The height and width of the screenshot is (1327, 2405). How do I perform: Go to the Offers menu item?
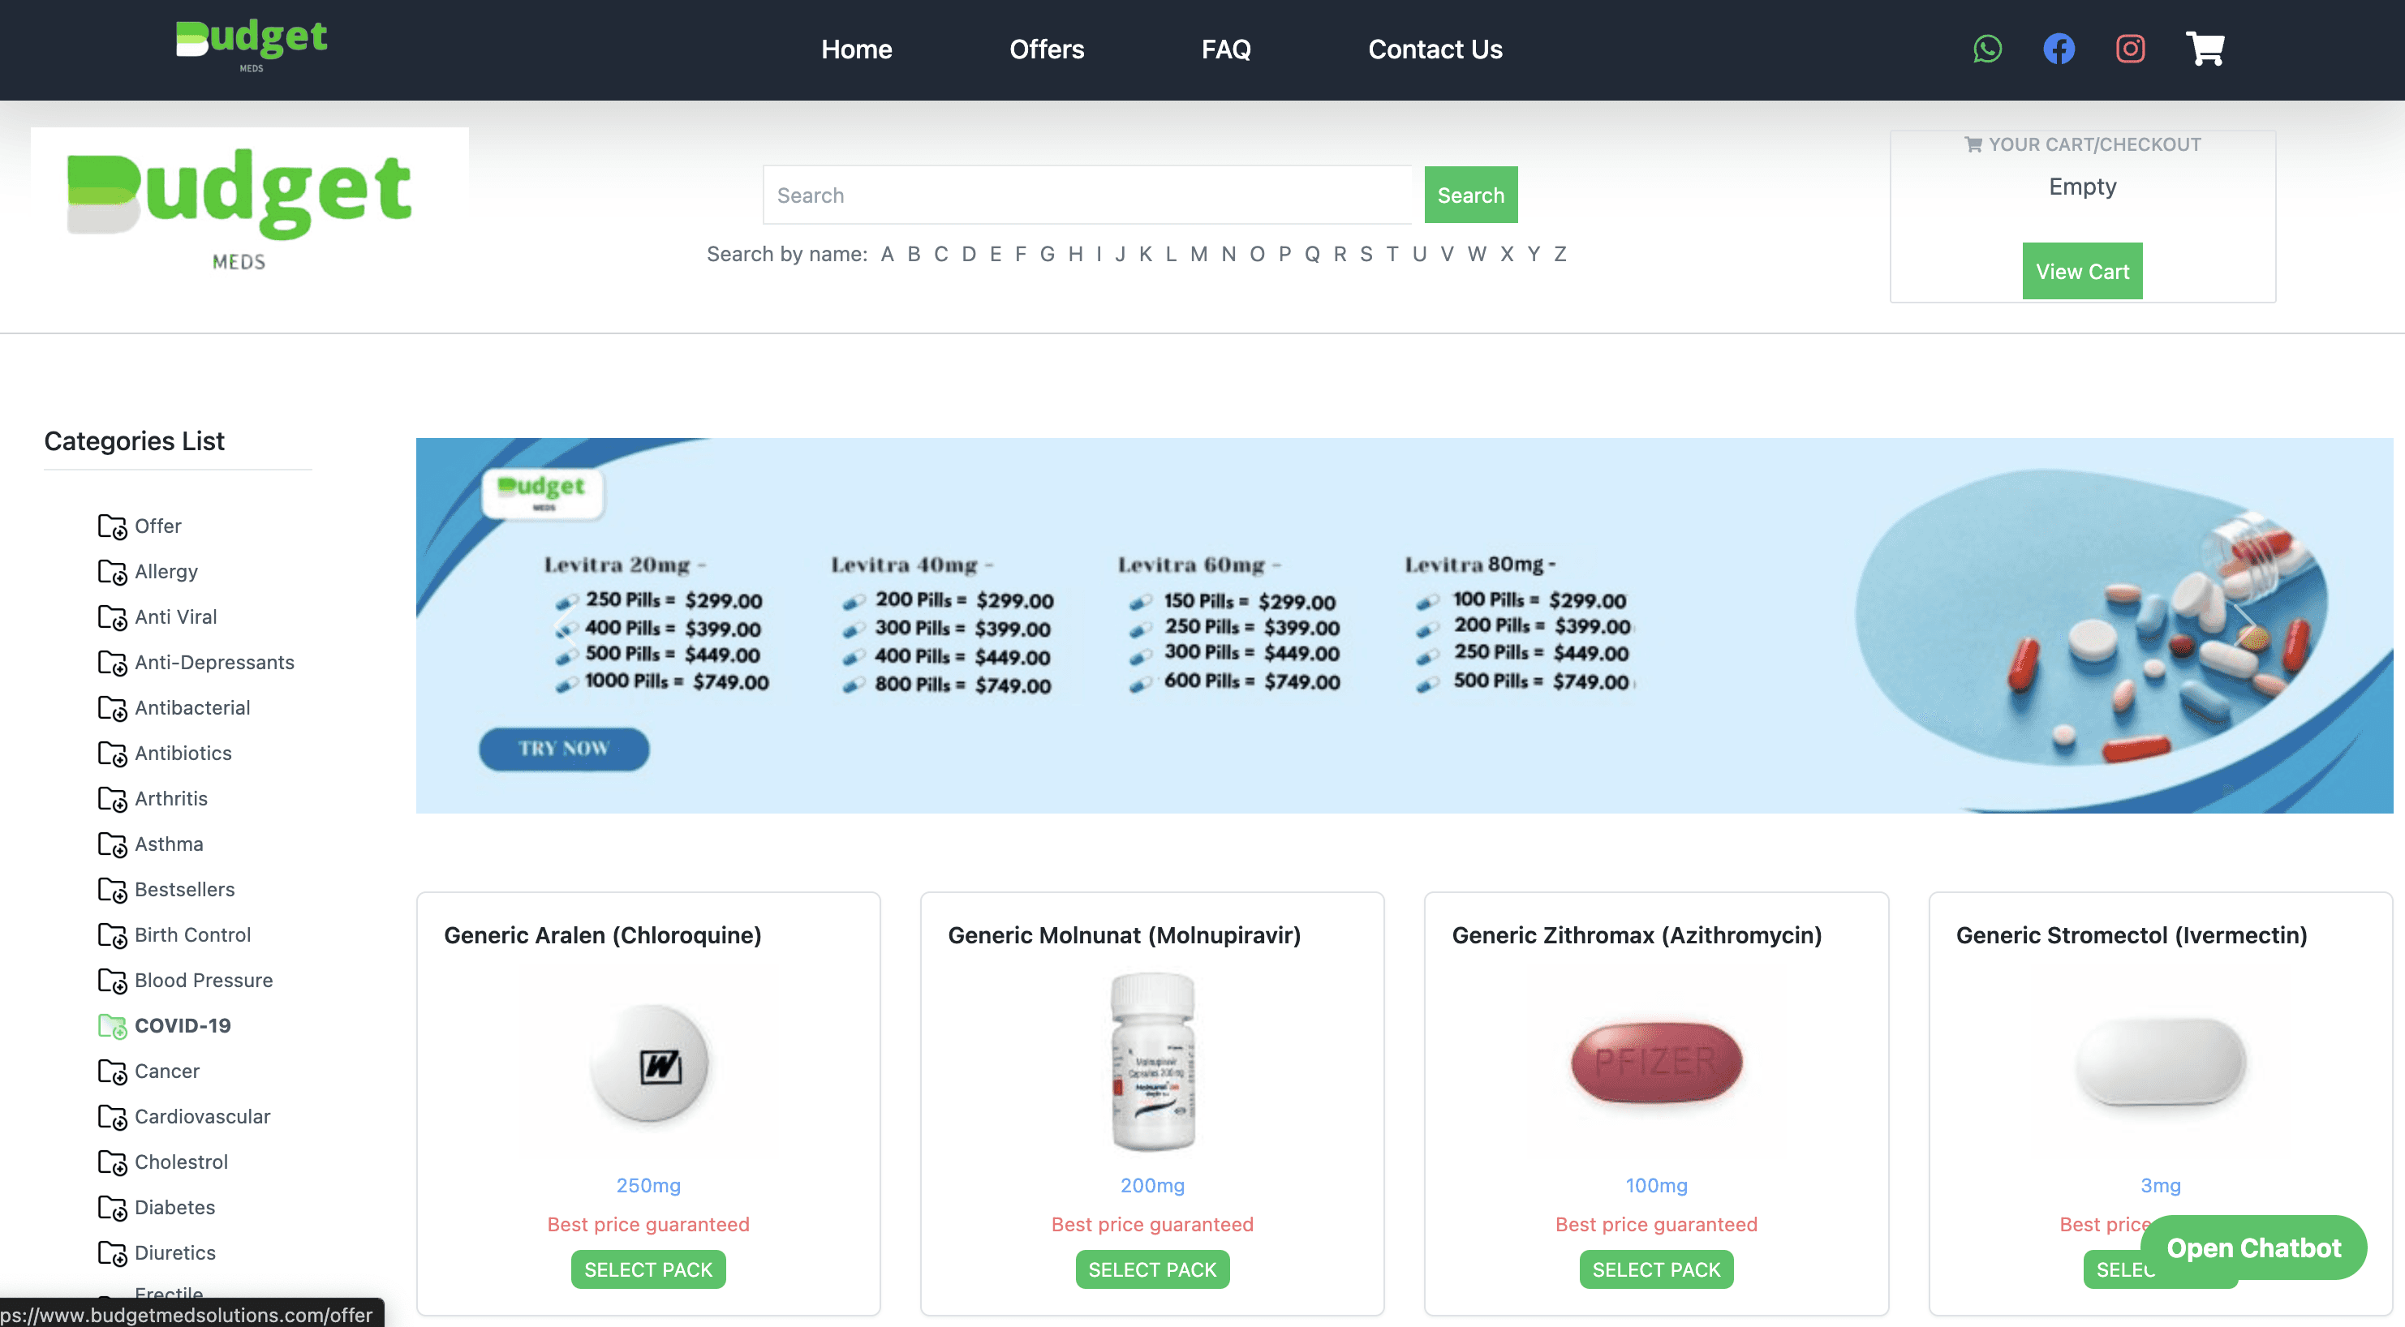(1046, 49)
